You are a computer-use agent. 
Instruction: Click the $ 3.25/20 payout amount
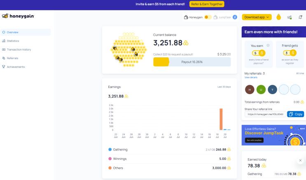click(224, 54)
